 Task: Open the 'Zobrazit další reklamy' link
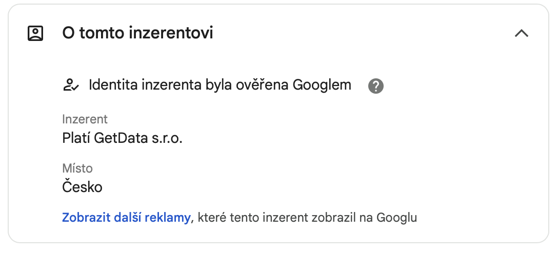(x=126, y=217)
